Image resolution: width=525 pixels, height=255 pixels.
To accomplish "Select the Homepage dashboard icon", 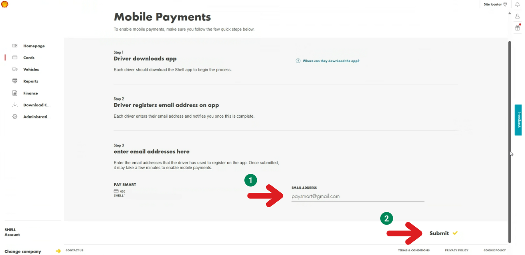I will click(16, 46).
